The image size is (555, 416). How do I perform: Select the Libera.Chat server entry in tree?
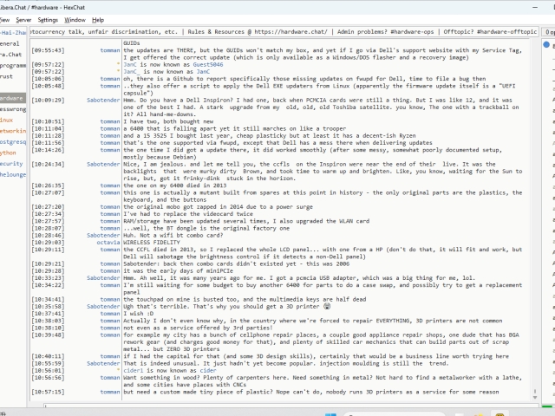11,55
